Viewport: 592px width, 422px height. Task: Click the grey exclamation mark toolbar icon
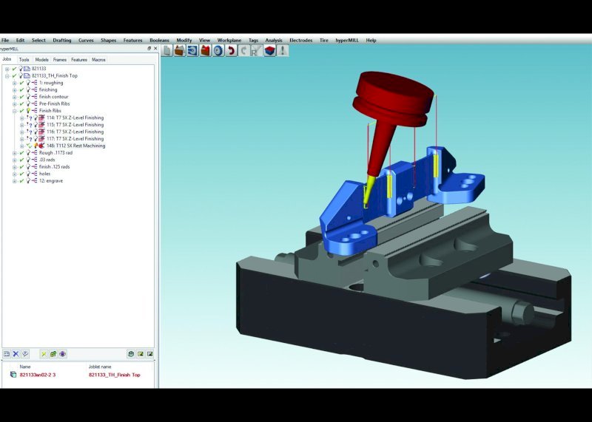pos(283,50)
